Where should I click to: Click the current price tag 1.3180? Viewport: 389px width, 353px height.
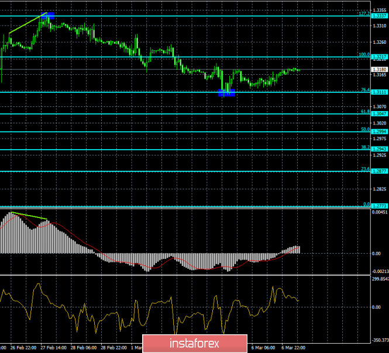coord(379,70)
